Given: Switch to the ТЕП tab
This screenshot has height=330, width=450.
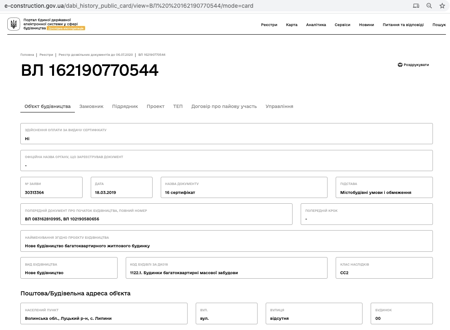Looking at the screenshot, I should pos(178,106).
